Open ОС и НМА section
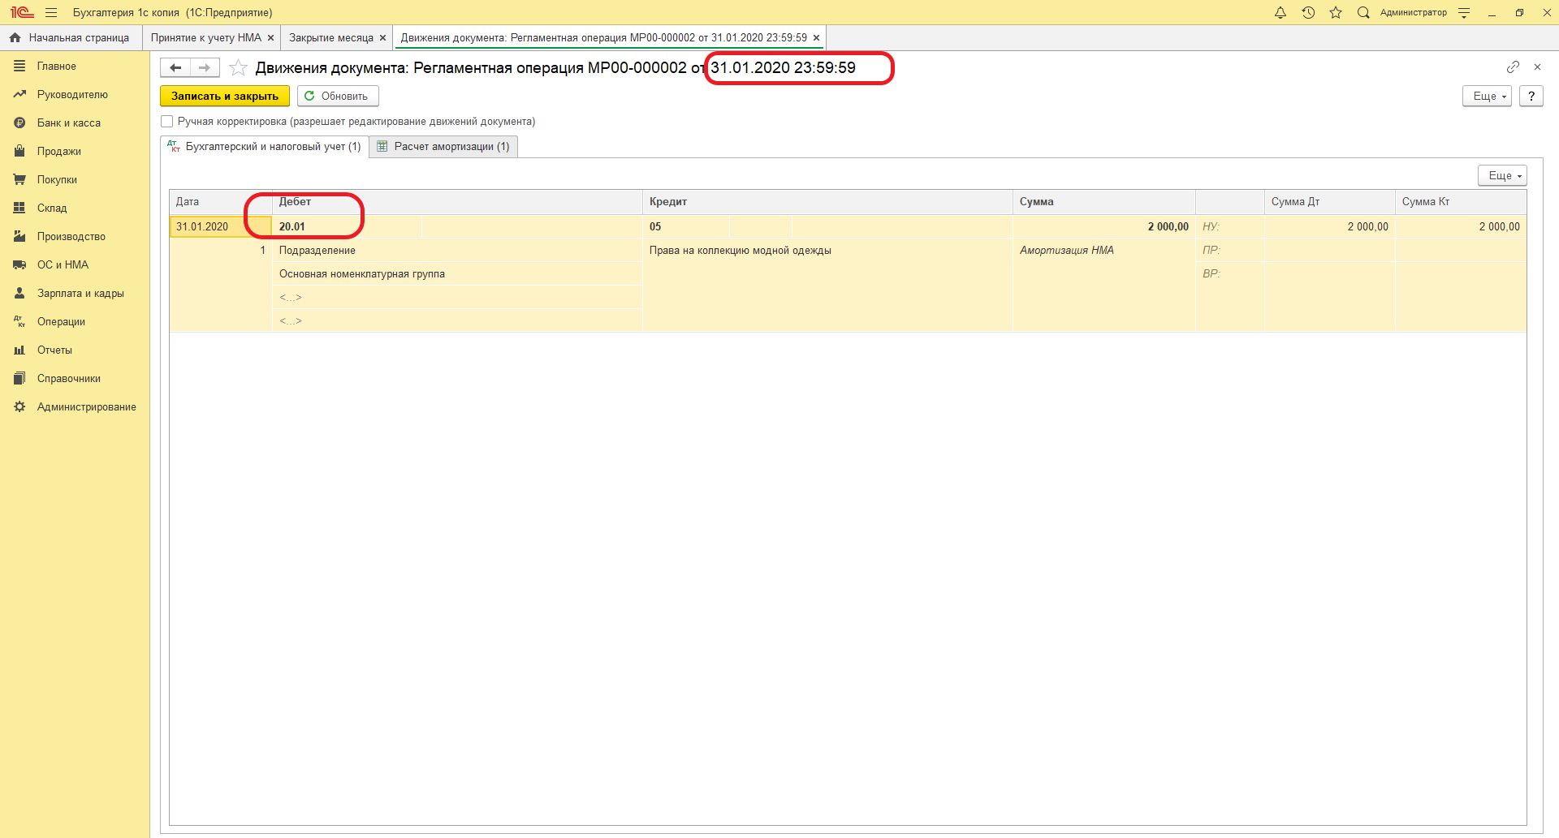 coord(63,264)
